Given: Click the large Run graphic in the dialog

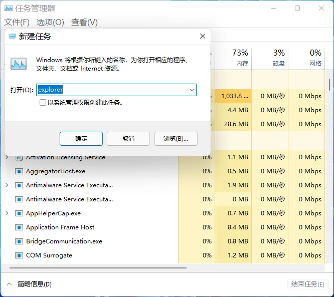Looking at the screenshot, I should pyautogui.click(x=19, y=64).
